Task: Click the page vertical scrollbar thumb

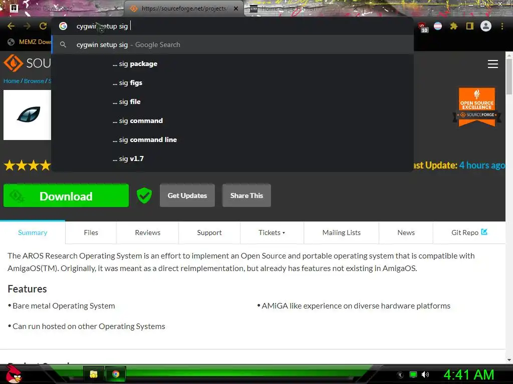Action: coord(509,76)
